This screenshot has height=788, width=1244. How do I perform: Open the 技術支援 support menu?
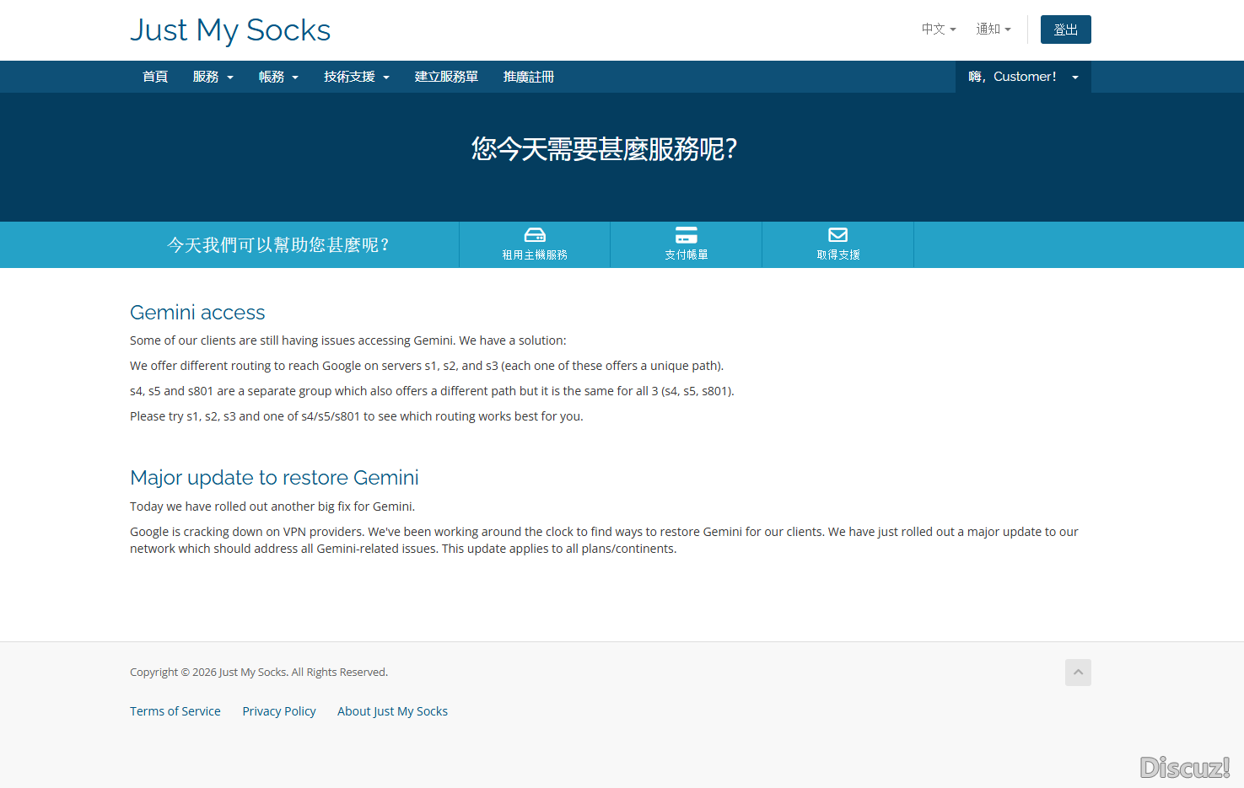[x=356, y=77]
